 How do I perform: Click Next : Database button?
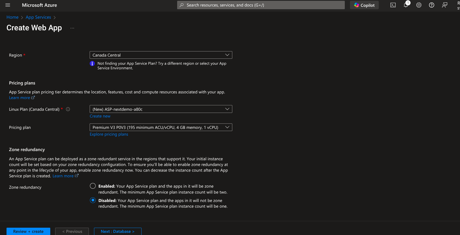click(118, 231)
